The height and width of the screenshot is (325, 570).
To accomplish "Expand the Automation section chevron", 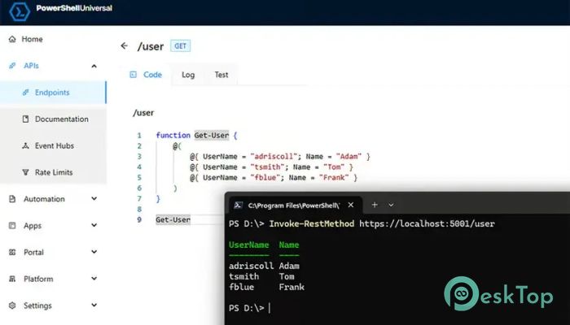I will coord(94,199).
